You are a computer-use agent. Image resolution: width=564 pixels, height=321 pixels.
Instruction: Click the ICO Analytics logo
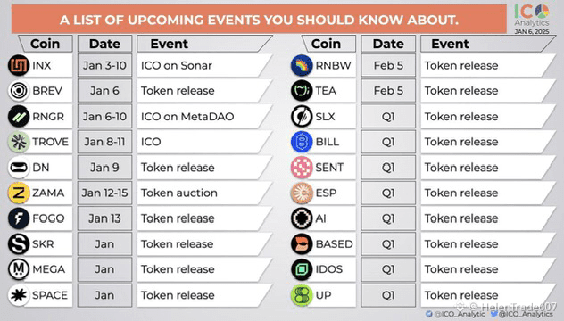pos(532,16)
